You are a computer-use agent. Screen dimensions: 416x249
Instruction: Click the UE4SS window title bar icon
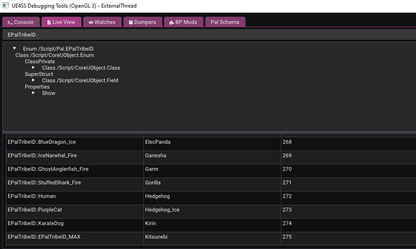pos(5,5)
